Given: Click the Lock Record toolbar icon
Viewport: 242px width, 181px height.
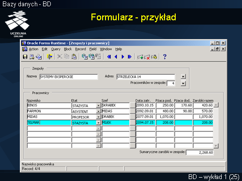Looking at the screenshot, I should point(154,57).
